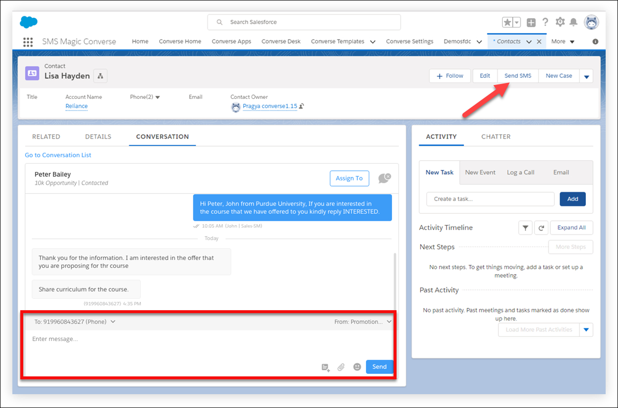
Task: Send the SMS message
Action: pos(379,367)
